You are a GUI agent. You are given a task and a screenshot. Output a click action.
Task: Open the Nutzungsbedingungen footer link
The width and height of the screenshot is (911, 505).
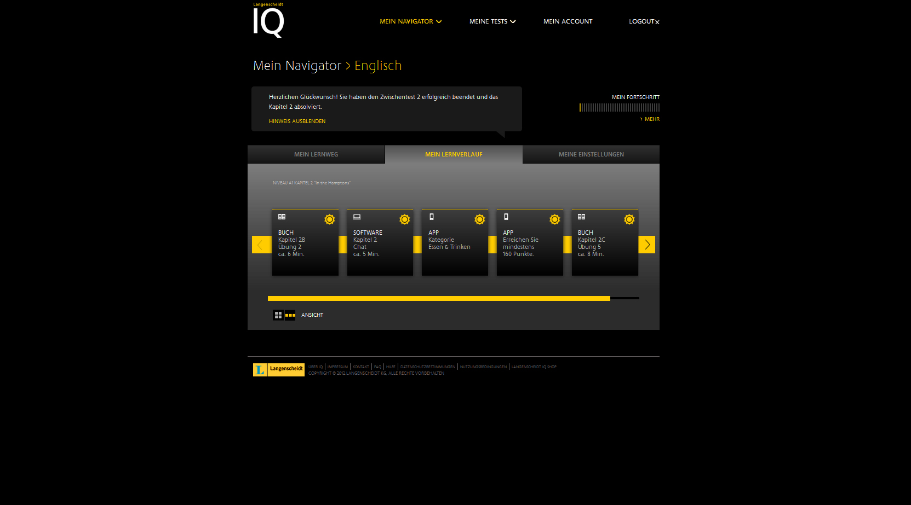pos(483,367)
